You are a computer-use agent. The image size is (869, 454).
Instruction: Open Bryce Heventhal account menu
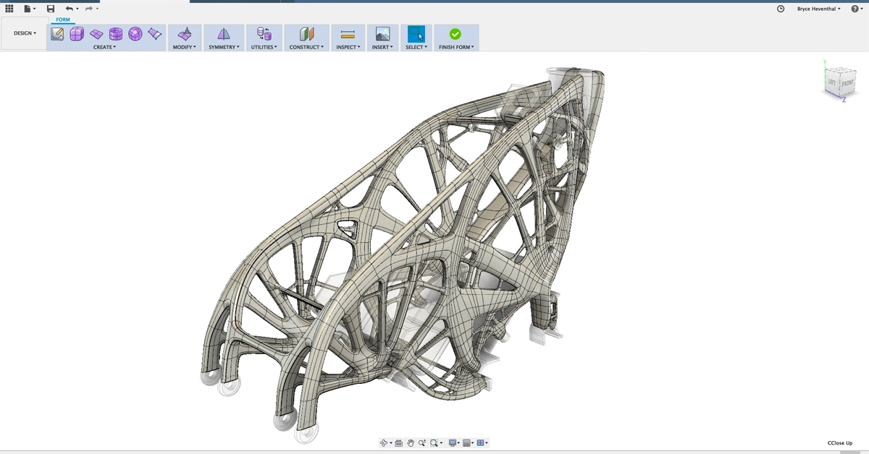819,9
